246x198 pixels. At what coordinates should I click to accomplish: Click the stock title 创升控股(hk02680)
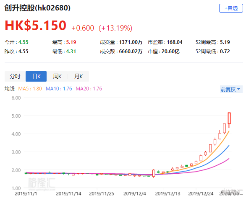(37, 8)
